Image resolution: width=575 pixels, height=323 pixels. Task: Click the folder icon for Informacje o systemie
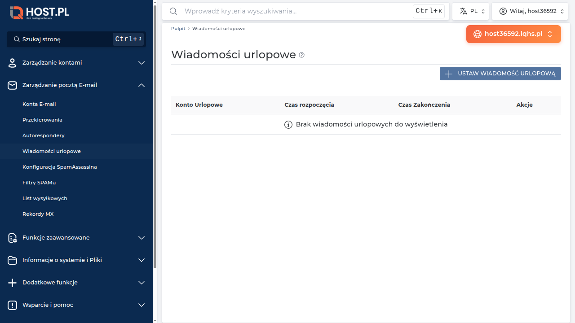click(x=12, y=260)
